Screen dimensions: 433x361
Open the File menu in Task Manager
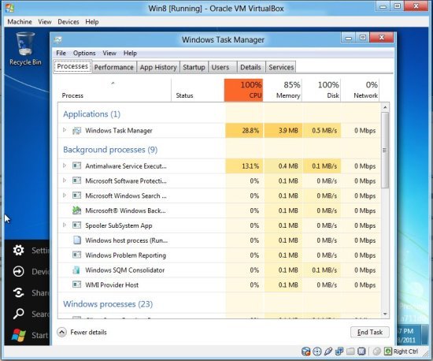tap(61, 53)
